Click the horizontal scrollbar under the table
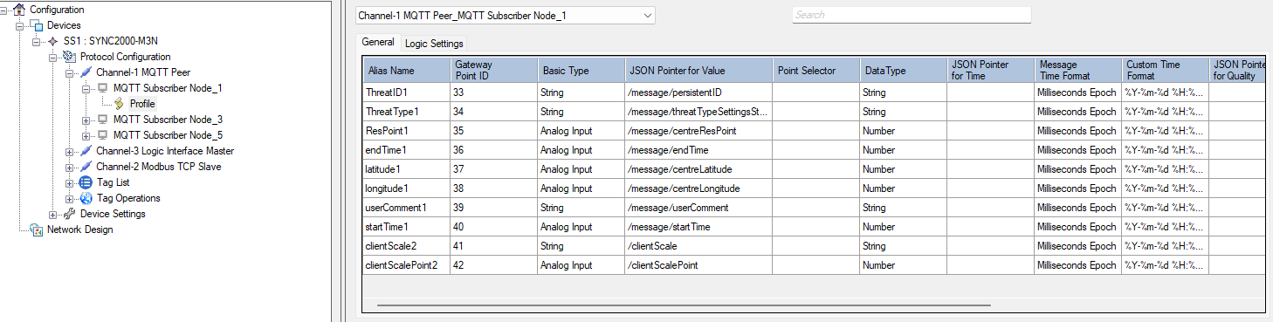This screenshot has width=1273, height=322. [684, 305]
